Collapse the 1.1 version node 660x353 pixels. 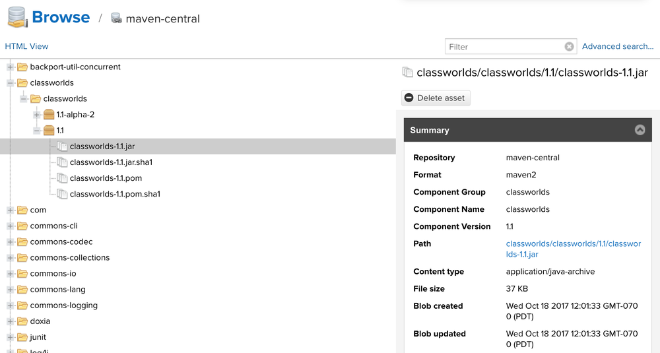pos(37,131)
